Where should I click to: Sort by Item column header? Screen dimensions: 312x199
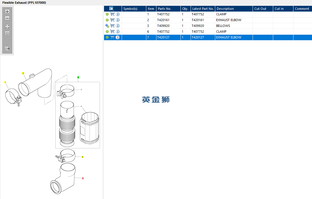151,9
